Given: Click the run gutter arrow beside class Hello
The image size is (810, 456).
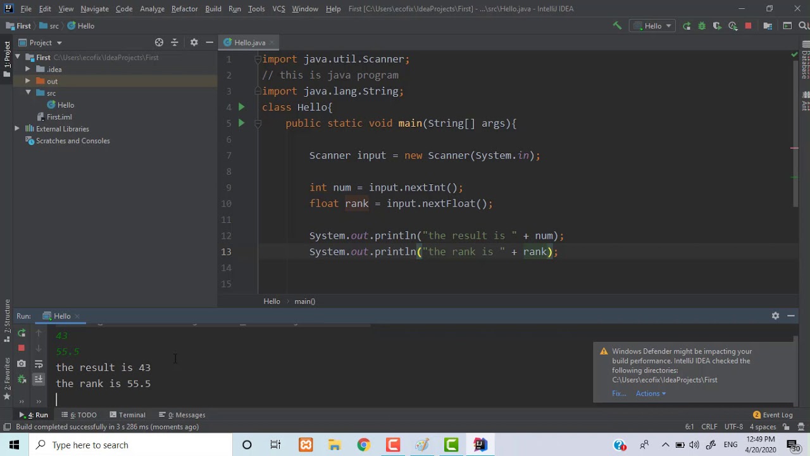Looking at the screenshot, I should pos(241,107).
